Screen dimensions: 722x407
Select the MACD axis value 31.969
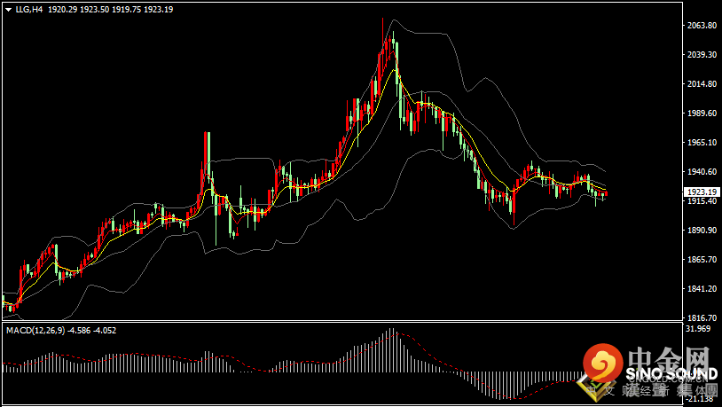(697, 328)
